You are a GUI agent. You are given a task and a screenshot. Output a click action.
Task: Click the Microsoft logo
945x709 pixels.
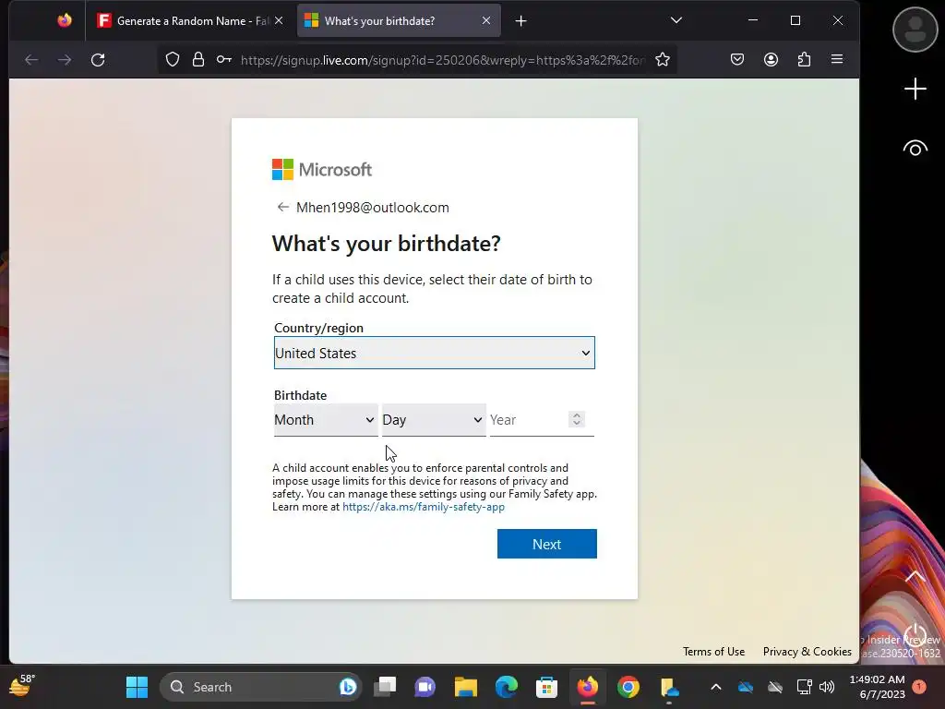pos(322,170)
